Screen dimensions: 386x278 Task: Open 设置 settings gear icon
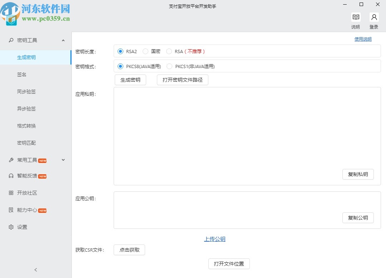(11, 227)
